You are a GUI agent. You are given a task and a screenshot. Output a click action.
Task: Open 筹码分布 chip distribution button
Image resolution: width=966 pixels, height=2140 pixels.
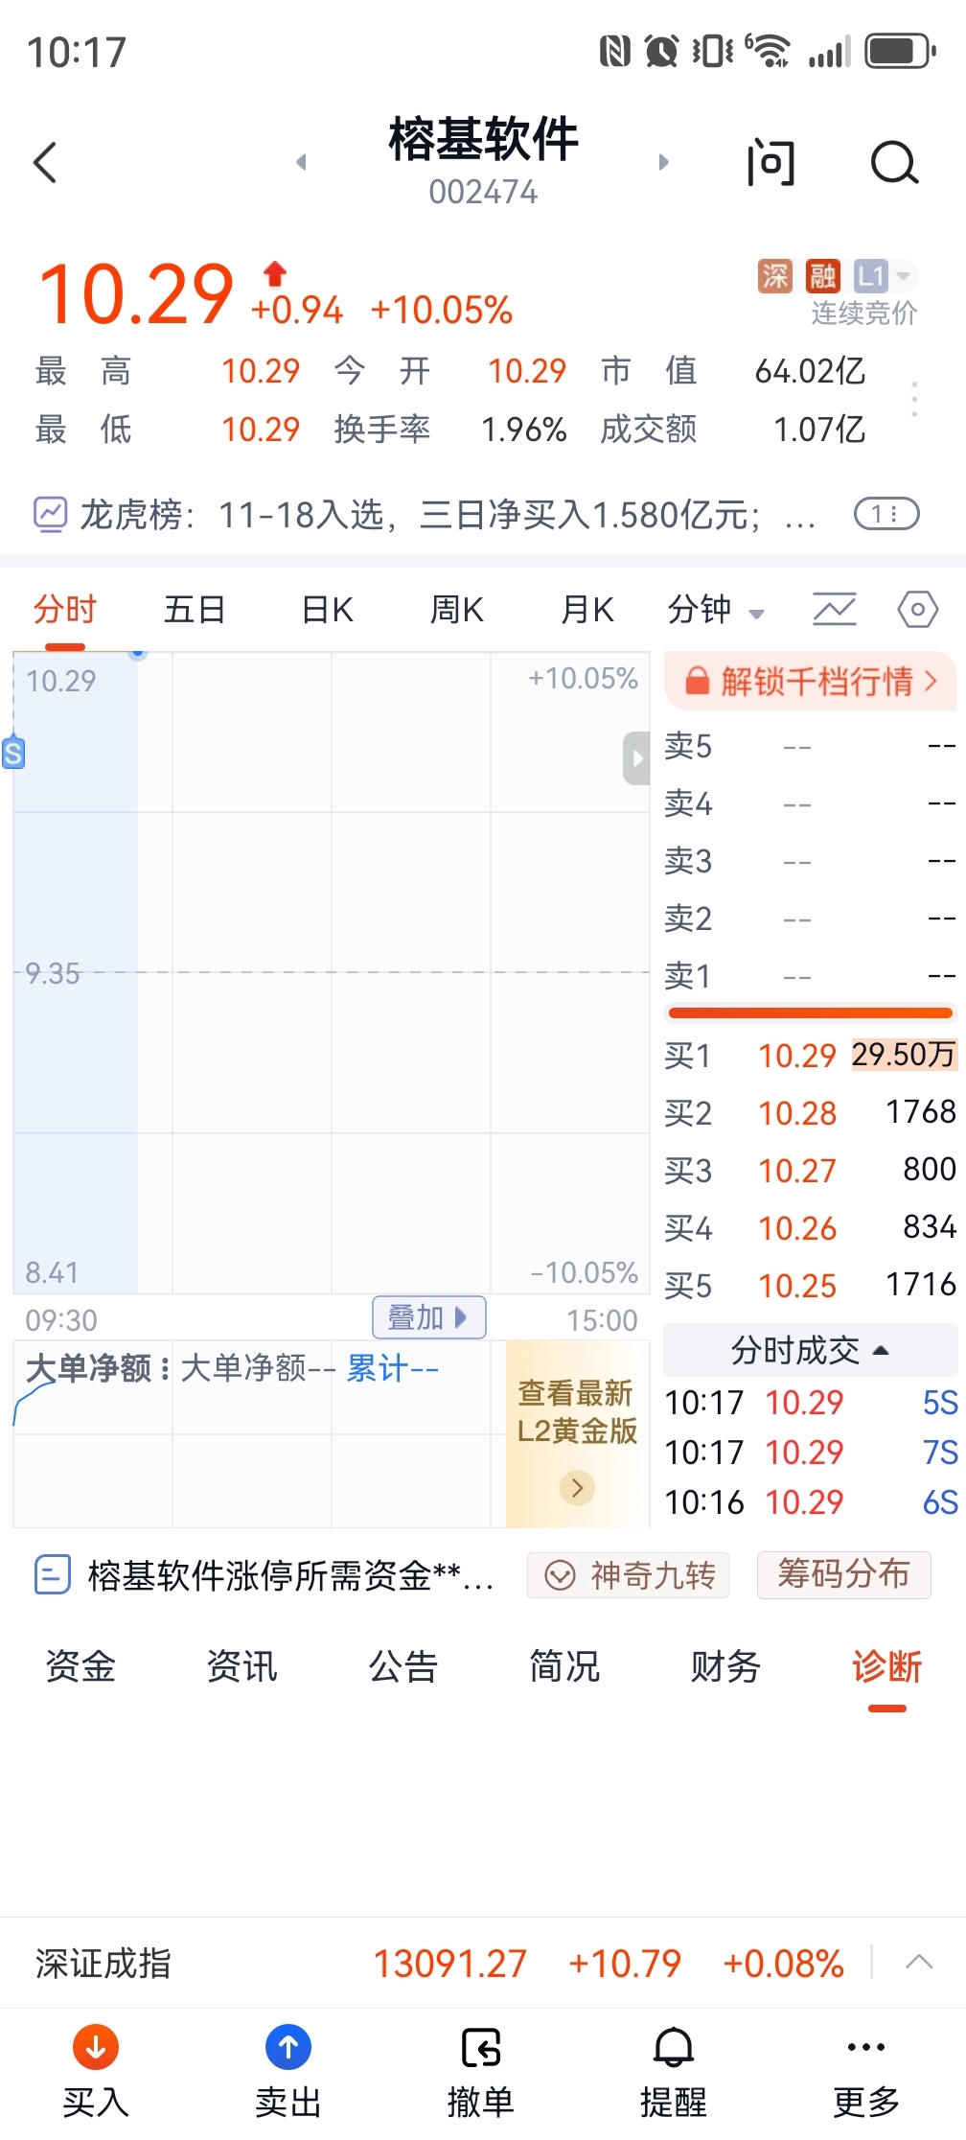tap(843, 1574)
